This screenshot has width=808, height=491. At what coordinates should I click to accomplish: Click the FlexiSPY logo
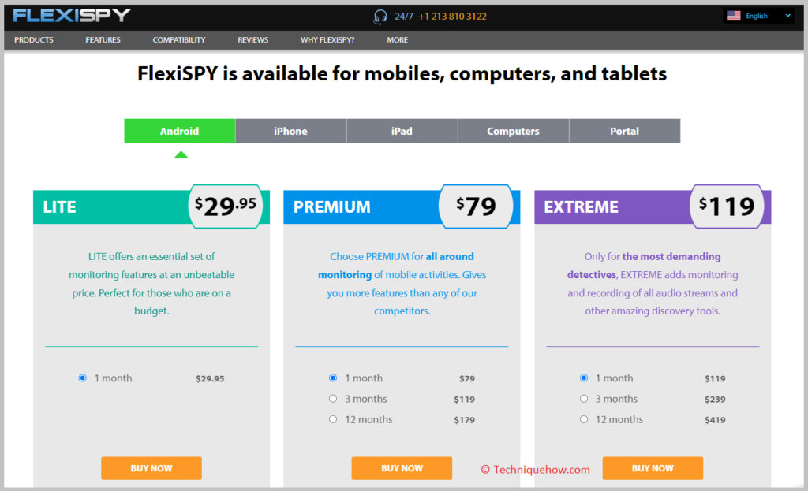click(72, 16)
